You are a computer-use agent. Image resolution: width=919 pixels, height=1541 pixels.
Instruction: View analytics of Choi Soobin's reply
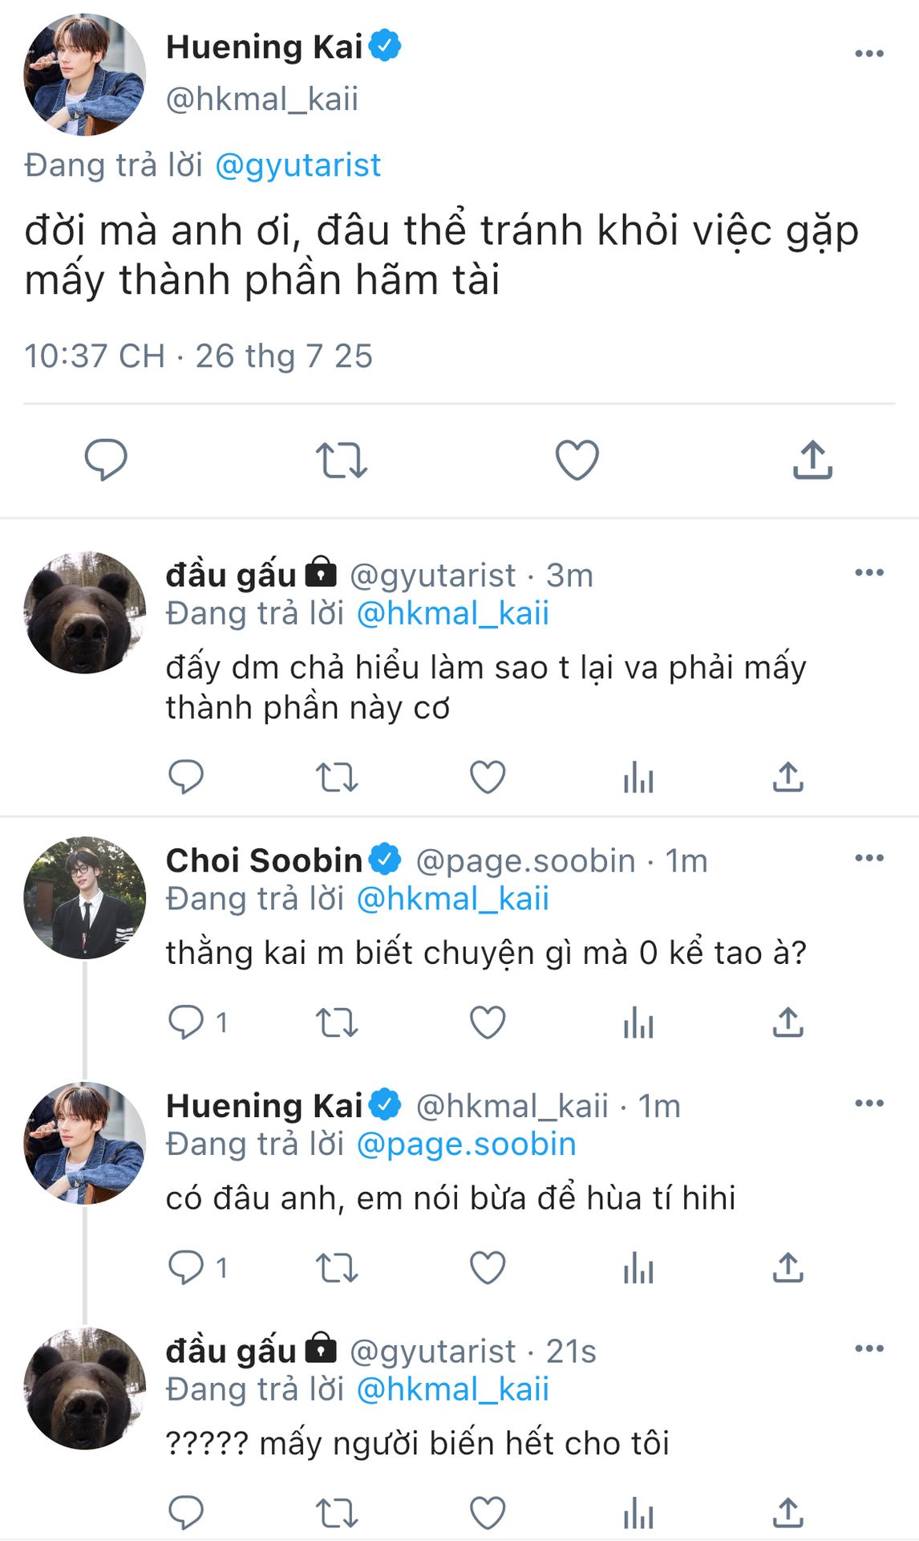(638, 1023)
